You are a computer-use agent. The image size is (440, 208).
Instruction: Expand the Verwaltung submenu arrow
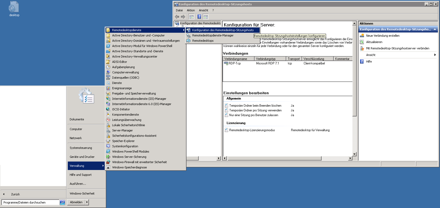pyautogui.click(x=103, y=166)
